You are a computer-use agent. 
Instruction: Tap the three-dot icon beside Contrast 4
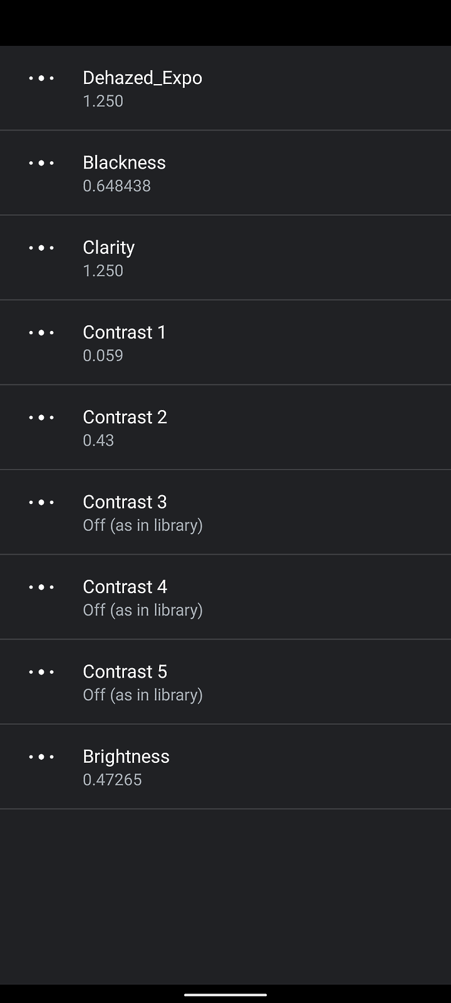41,587
